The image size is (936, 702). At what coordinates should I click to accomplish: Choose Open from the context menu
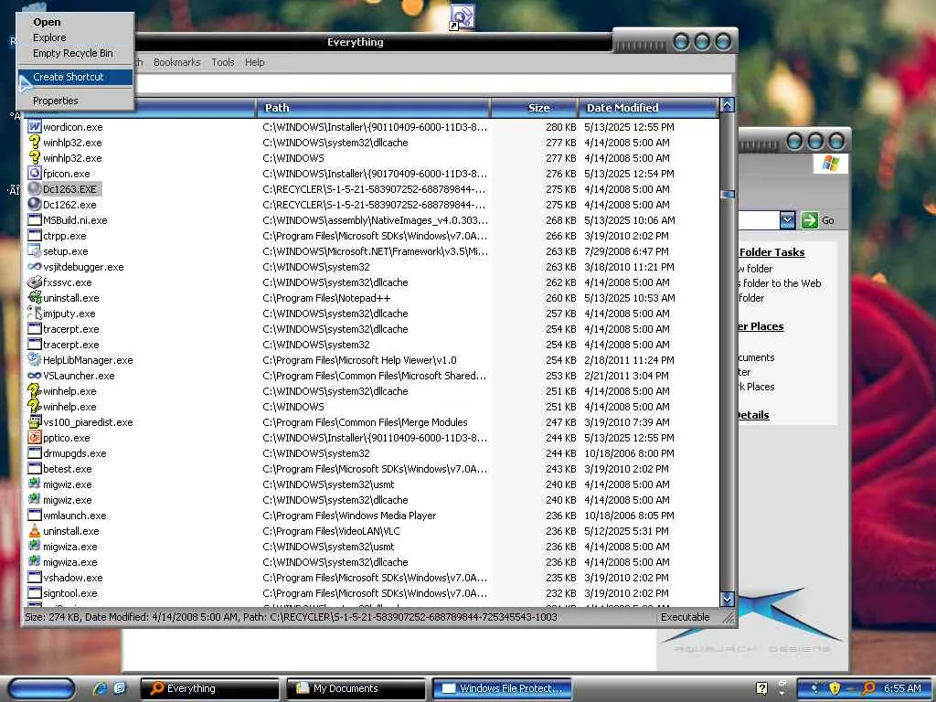point(47,22)
